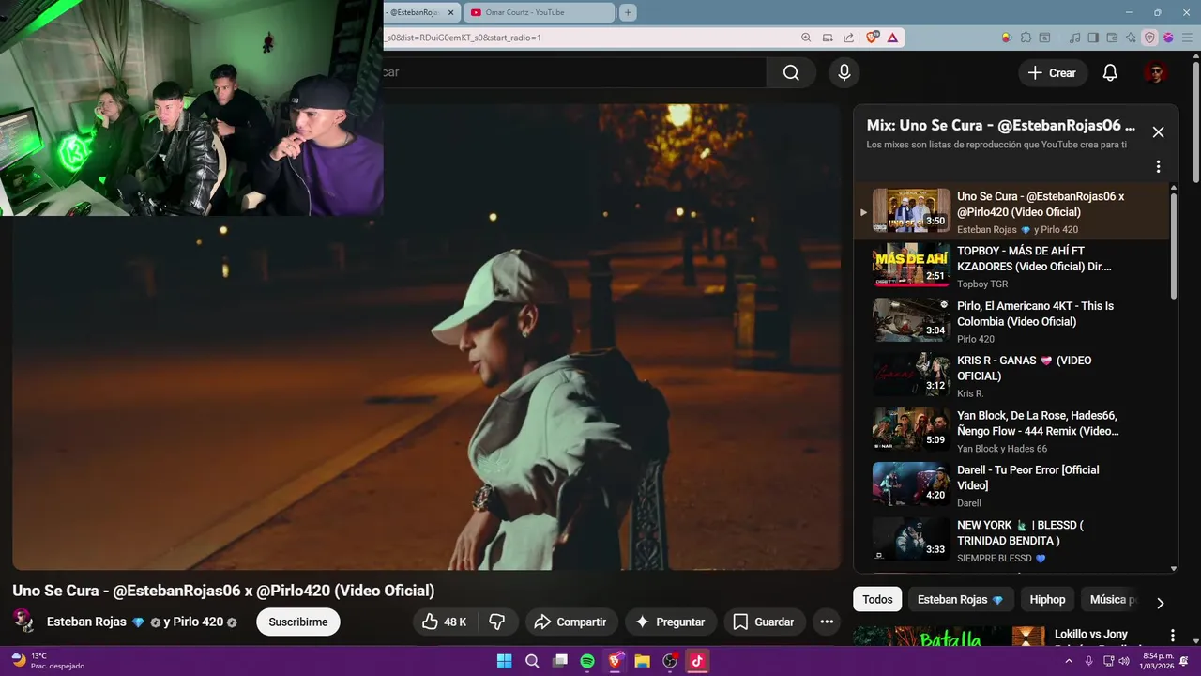Select Uno Se Cura playlist item title
Image resolution: width=1201 pixels, height=676 pixels.
point(1041,204)
